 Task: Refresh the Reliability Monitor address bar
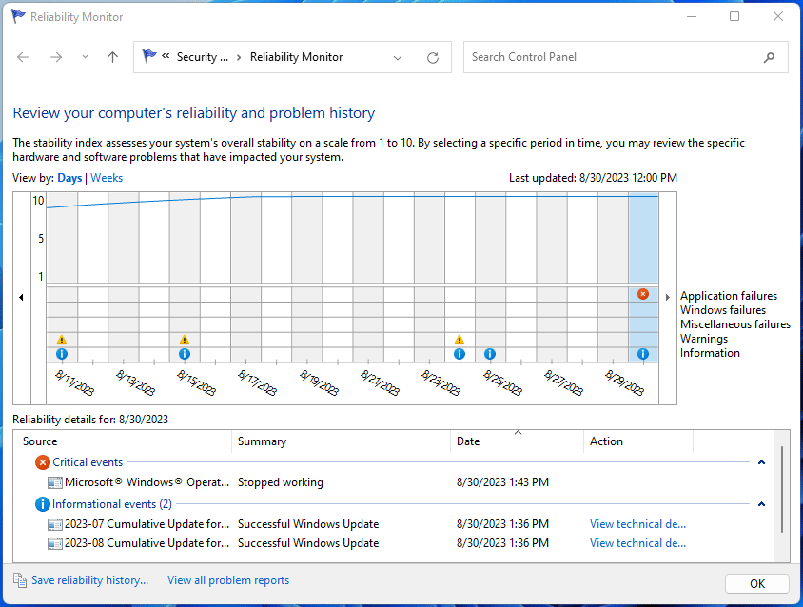click(x=433, y=57)
